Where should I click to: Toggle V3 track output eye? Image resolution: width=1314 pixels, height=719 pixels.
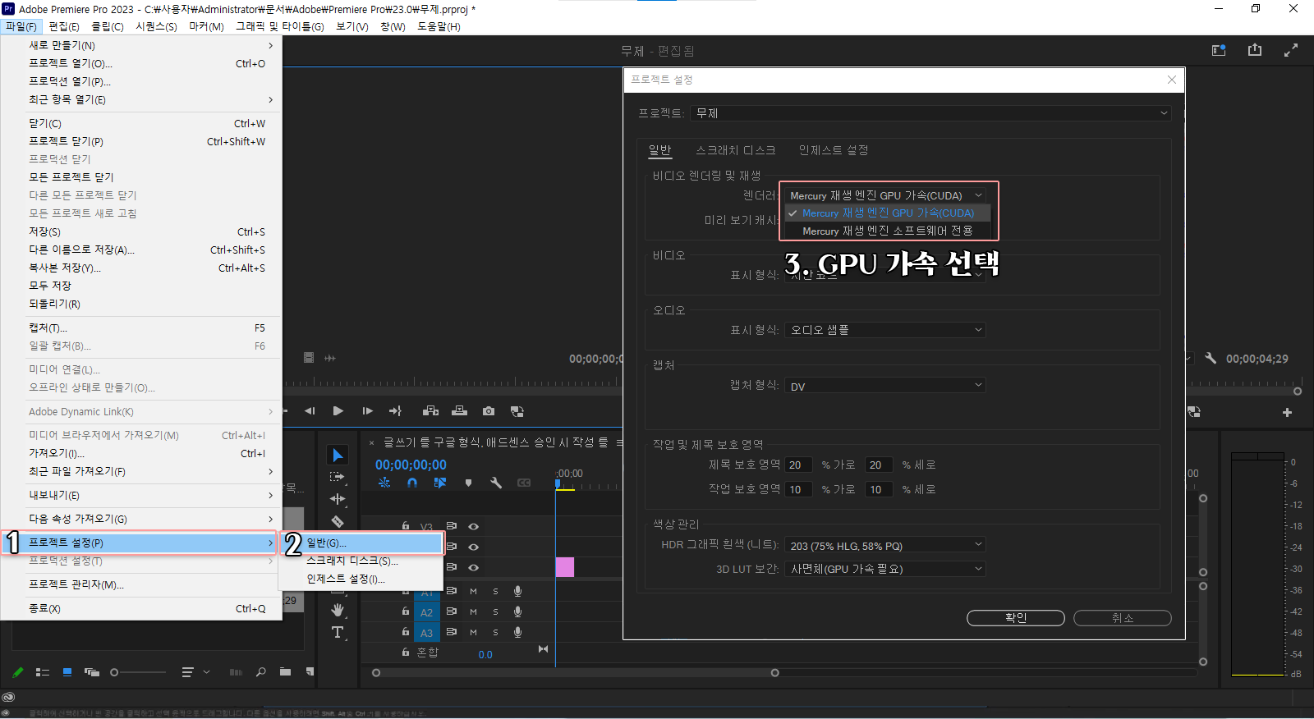click(473, 526)
